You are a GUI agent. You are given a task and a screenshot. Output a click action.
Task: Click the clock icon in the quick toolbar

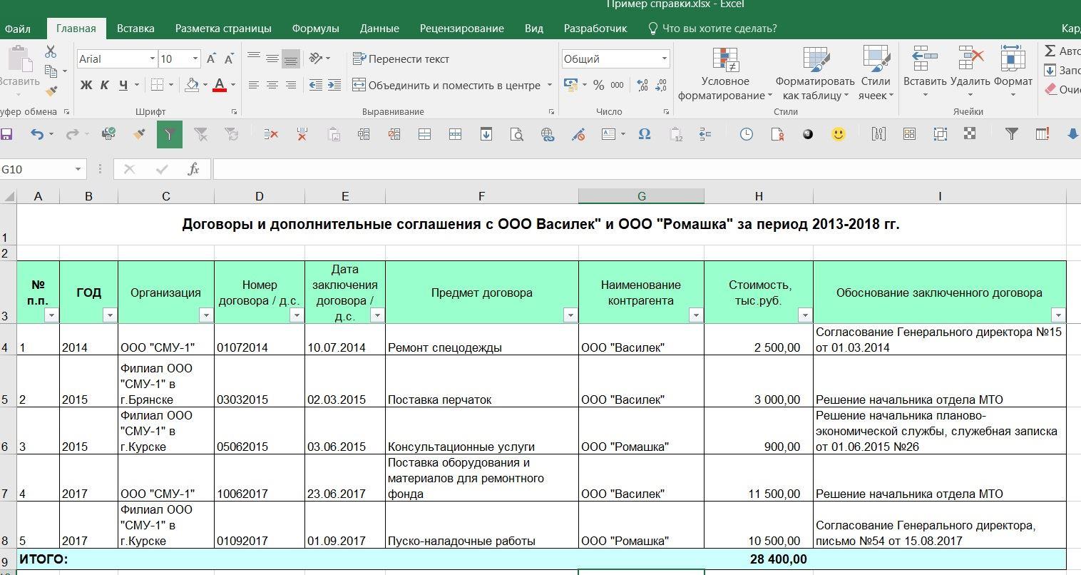coord(746,133)
